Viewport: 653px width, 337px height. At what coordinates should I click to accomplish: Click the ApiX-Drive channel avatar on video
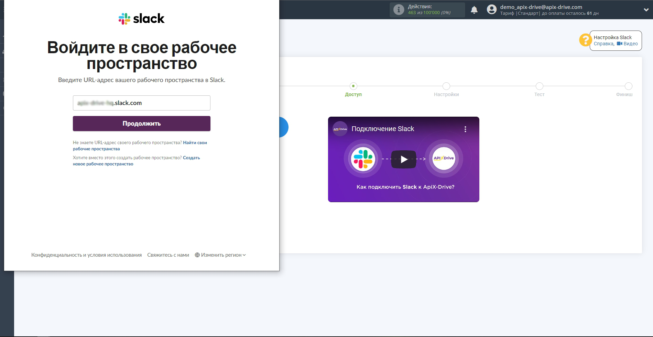pyautogui.click(x=340, y=129)
